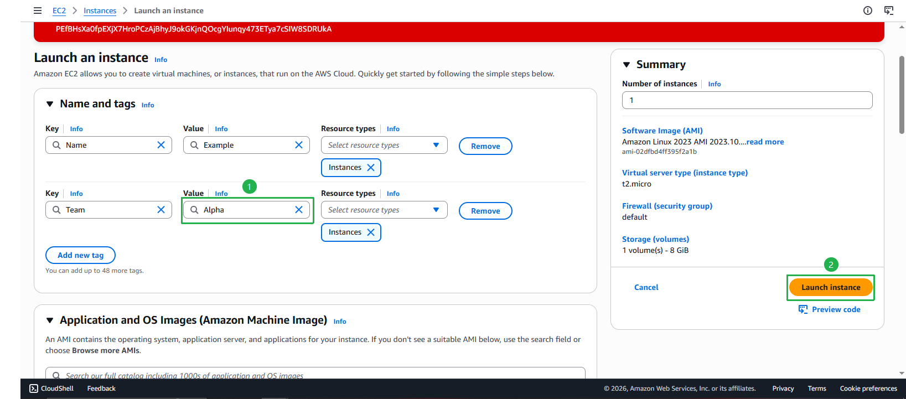
Task: Open resource types dropdown for Name tag
Action: (384, 145)
